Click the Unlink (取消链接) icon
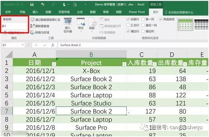Viewport: 209px width, 137px height. (102, 32)
